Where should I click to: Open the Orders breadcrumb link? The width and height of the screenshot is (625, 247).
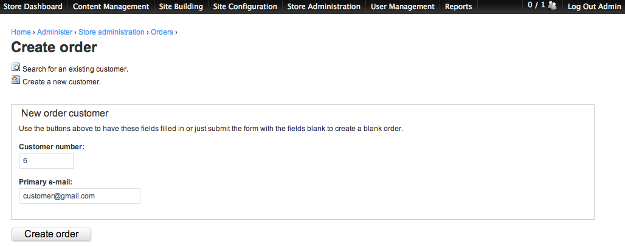pyautogui.click(x=162, y=32)
